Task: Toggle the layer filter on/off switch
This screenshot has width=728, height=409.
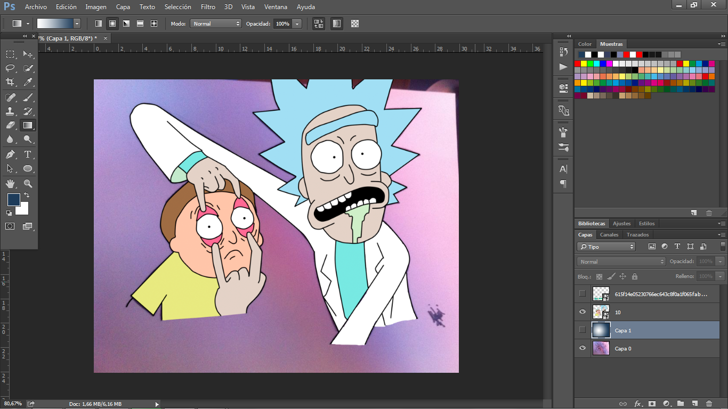Action: [x=722, y=246]
